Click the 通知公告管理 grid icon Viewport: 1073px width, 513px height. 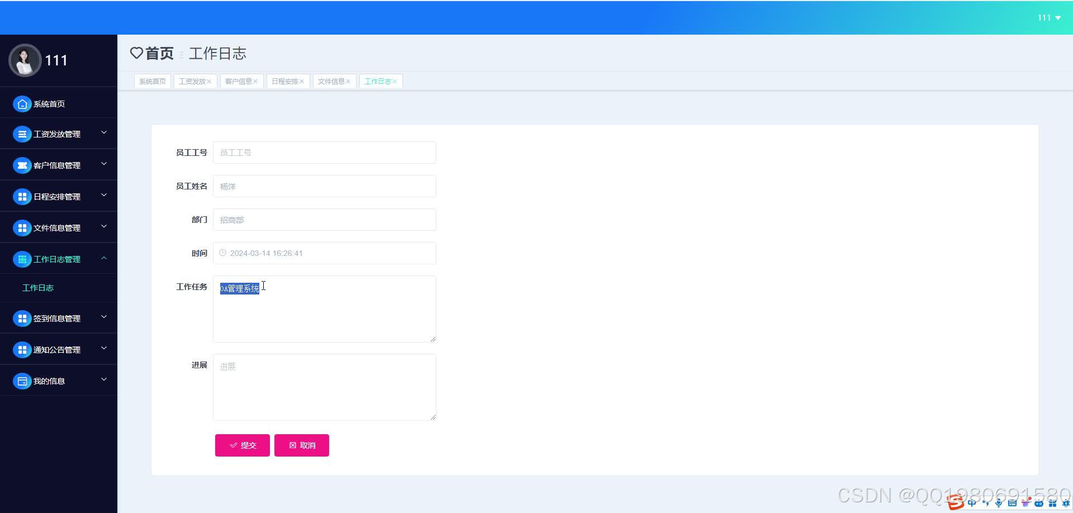click(x=22, y=350)
